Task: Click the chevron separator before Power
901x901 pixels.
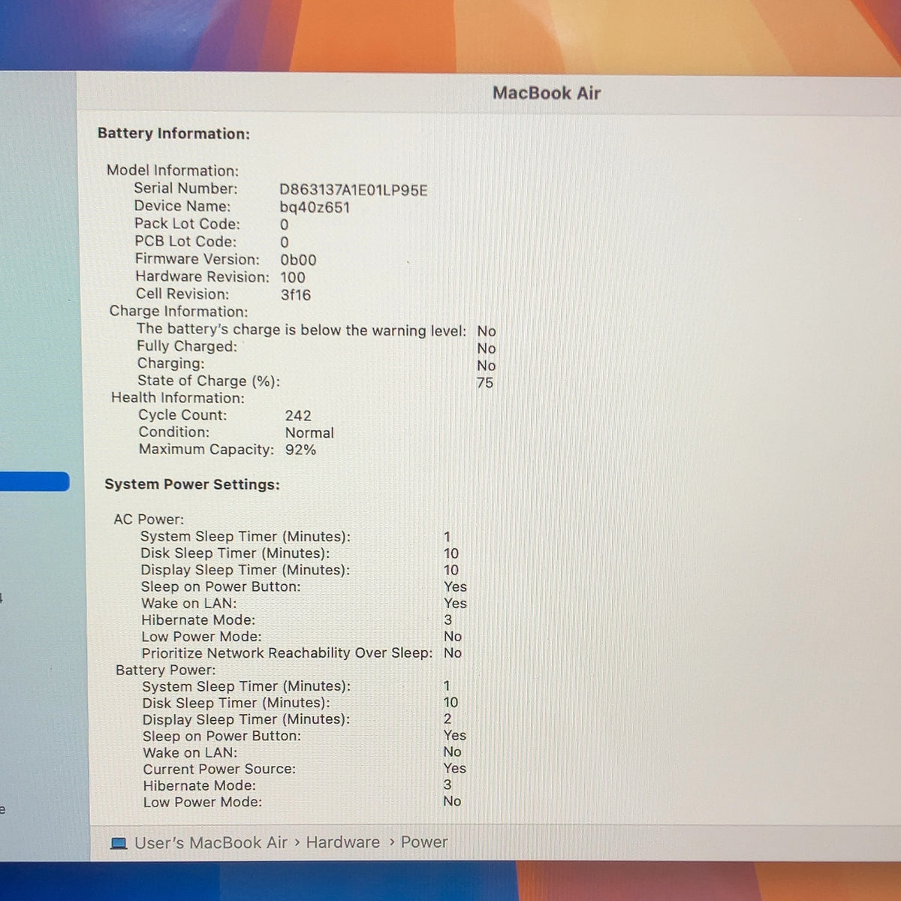Action: click(392, 842)
